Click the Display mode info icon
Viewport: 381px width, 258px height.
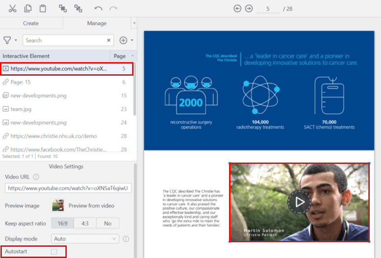[126, 239]
